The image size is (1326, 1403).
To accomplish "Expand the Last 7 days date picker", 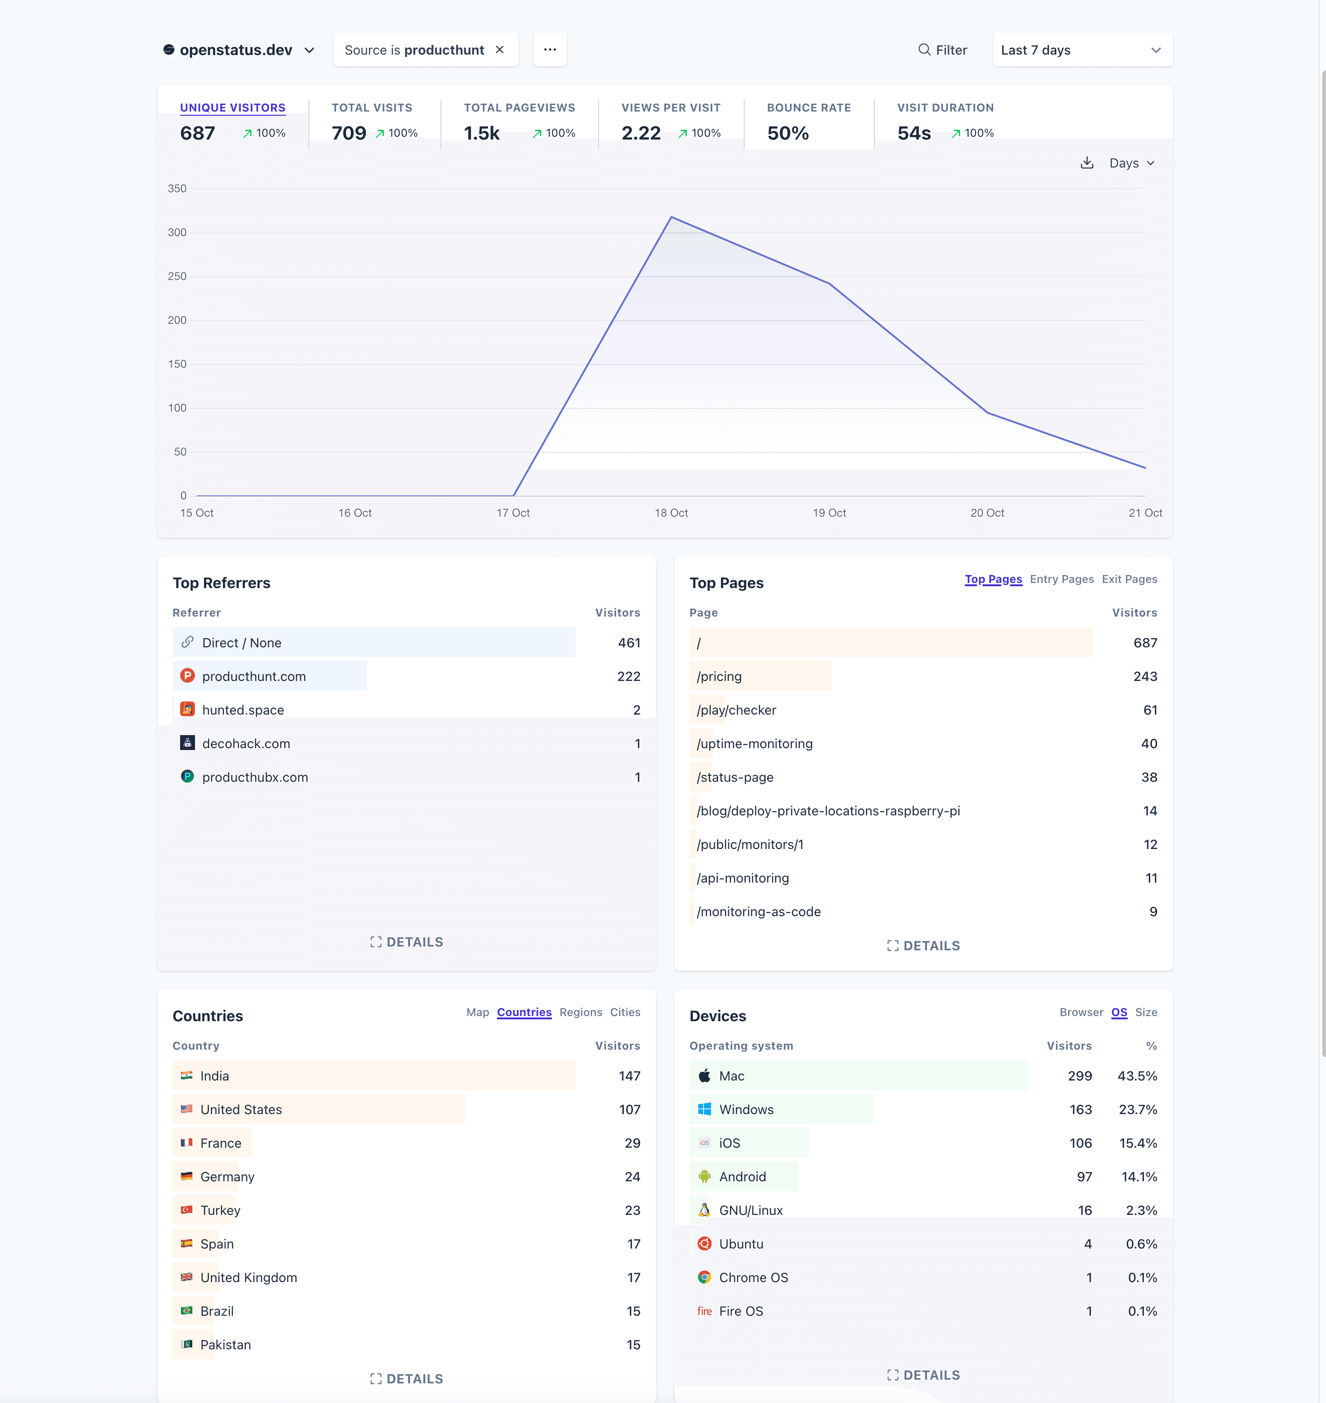I will pos(1082,49).
